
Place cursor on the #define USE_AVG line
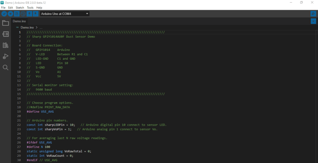[x=40, y=112]
